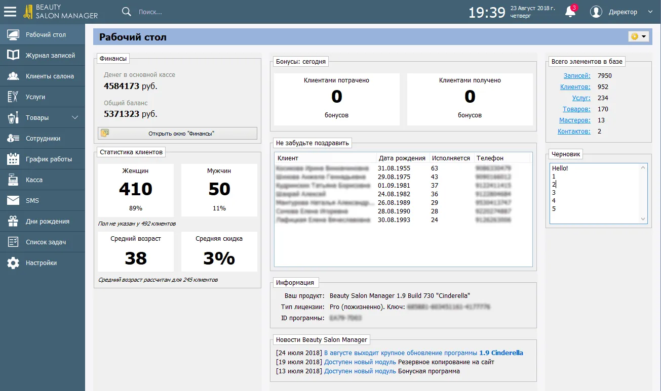Open the hamburger menu icon
The height and width of the screenshot is (391, 661).
point(10,12)
